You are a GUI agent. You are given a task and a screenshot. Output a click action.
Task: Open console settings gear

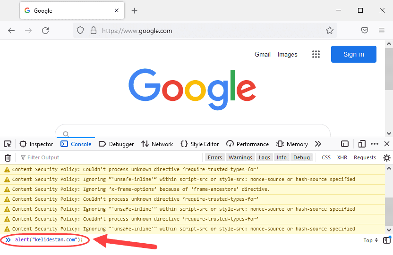[387, 158]
